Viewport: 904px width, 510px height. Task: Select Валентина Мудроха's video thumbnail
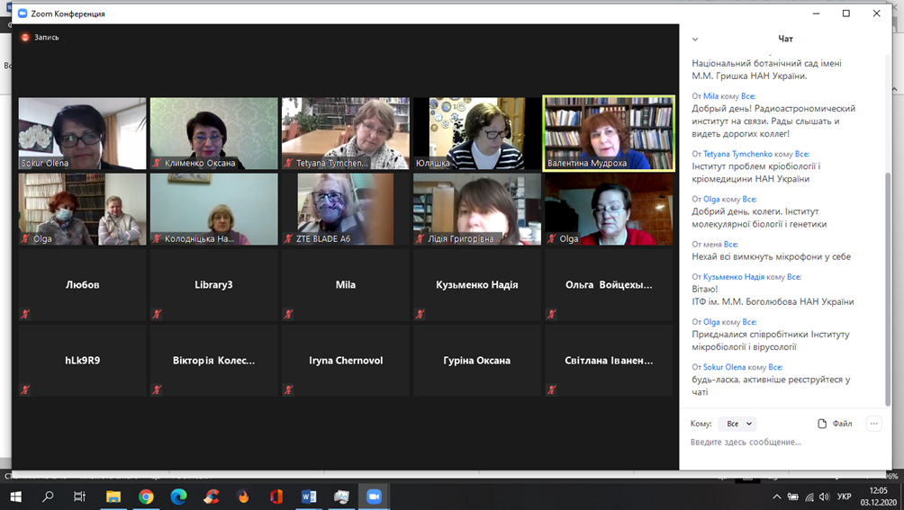click(x=609, y=133)
